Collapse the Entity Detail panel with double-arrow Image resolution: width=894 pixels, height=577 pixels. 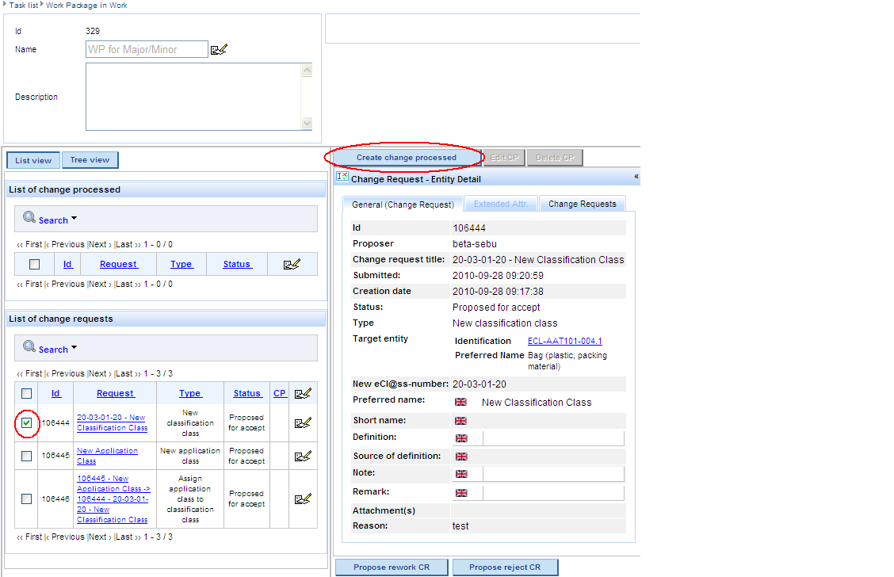pos(636,177)
